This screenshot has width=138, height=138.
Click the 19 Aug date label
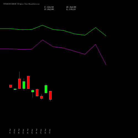coord(14,131)
